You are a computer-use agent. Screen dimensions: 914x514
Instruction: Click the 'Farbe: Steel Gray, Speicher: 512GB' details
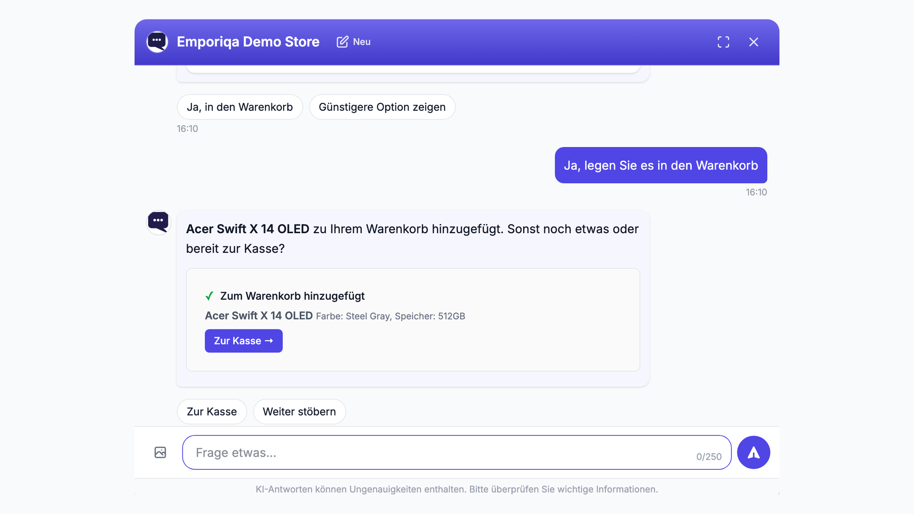pyautogui.click(x=390, y=316)
